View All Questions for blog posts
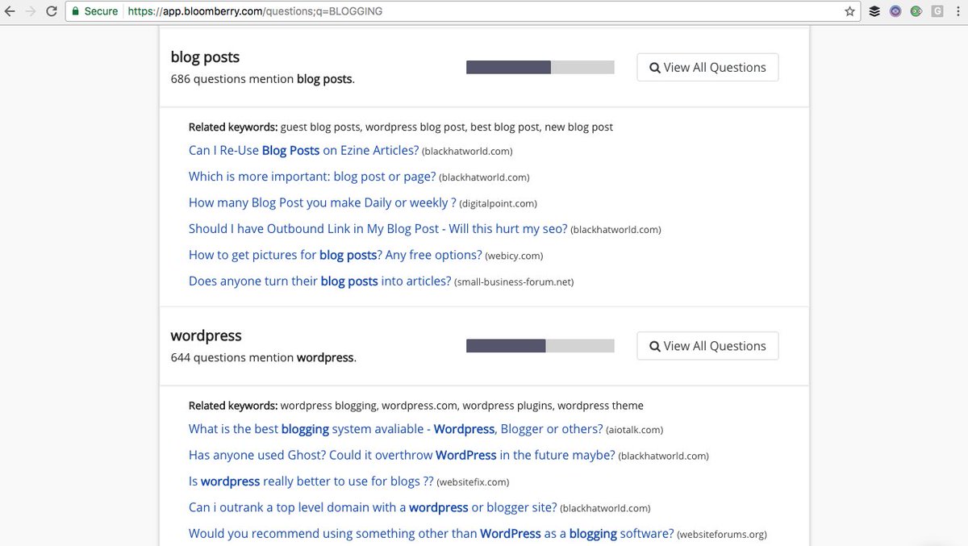 [707, 68]
